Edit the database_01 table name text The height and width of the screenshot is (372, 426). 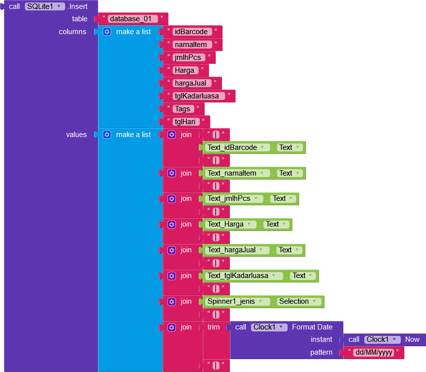132,19
